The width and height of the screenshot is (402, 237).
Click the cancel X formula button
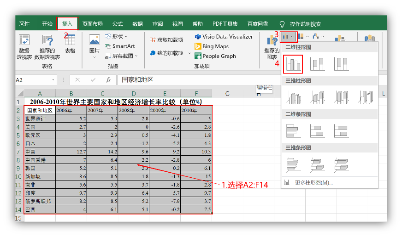pyautogui.click(x=77, y=80)
